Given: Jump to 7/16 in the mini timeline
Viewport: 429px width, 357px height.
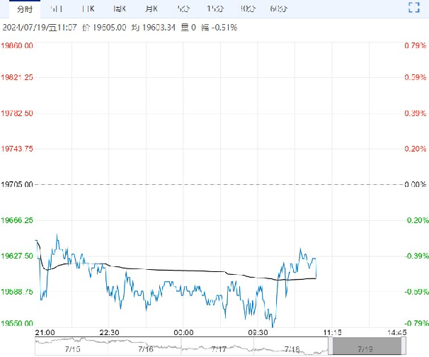Looking at the screenshot, I should click(x=147, y=349).
